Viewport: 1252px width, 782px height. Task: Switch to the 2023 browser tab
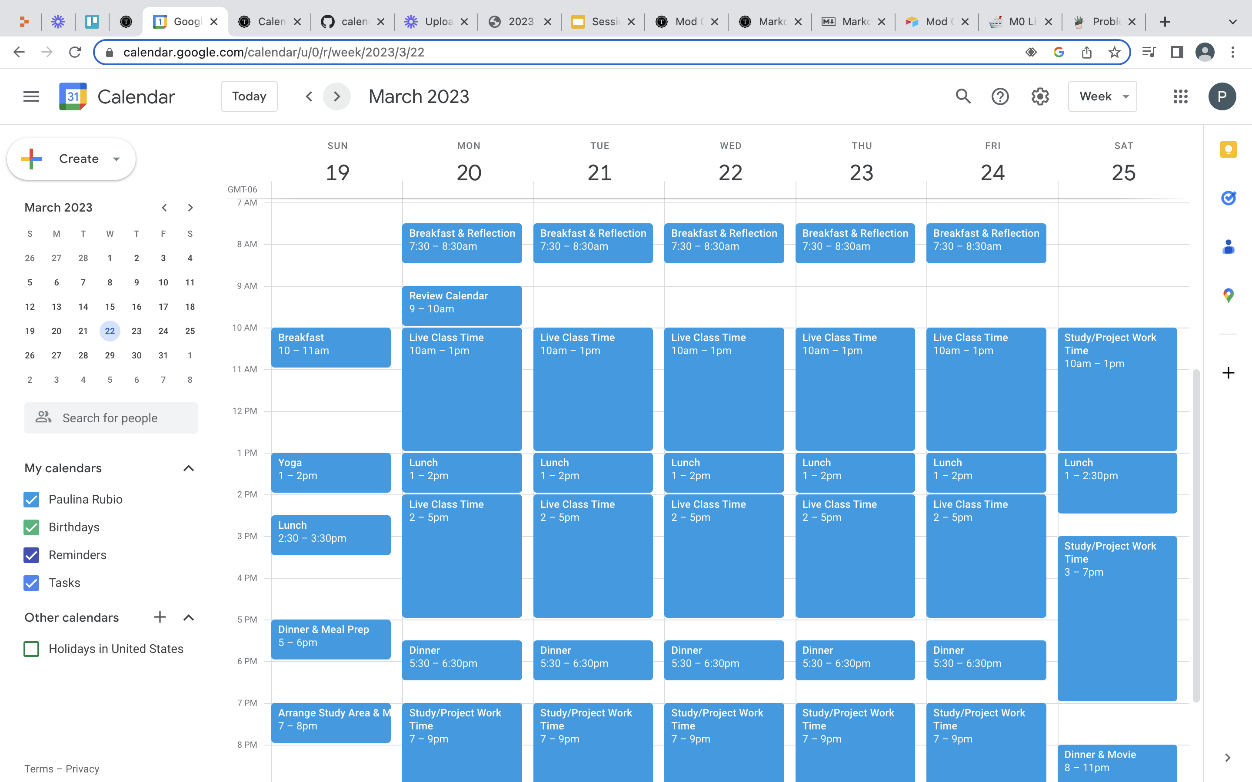click(x=517, y=21)
